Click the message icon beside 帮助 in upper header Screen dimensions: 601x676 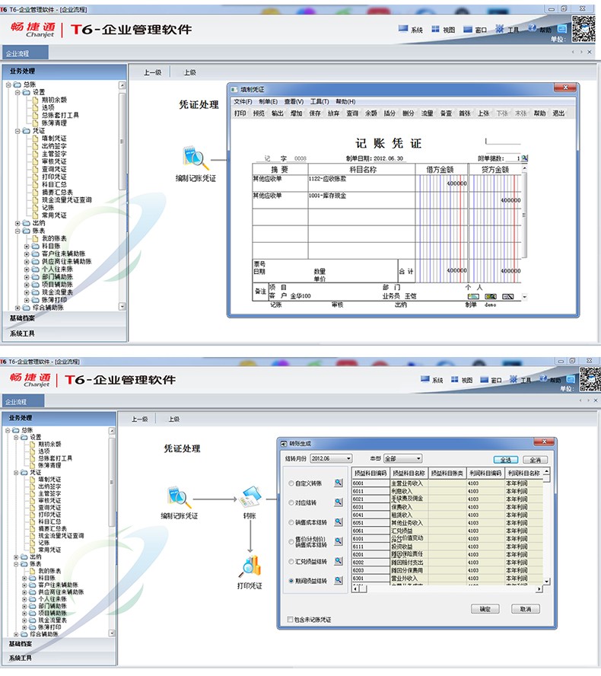click(x=561, y=29)
